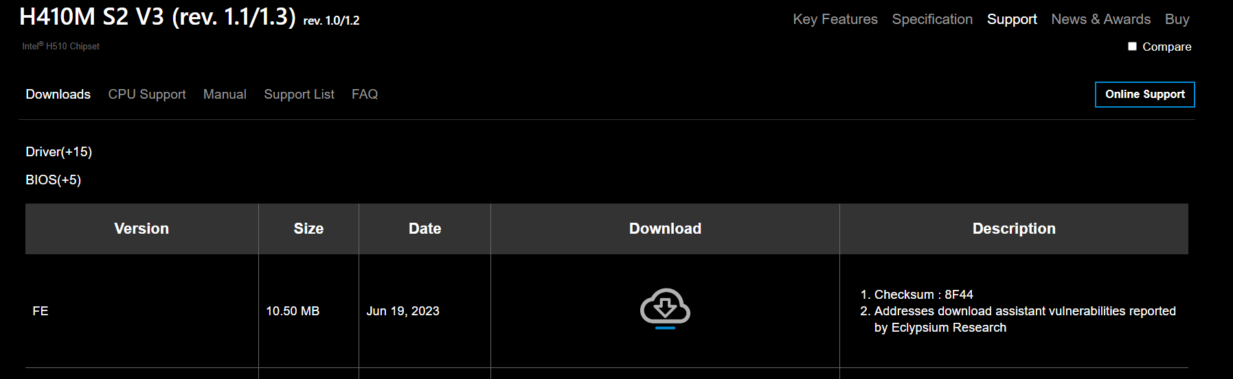
Task: Open the Specification page link
Action: [x=932, y=19]
